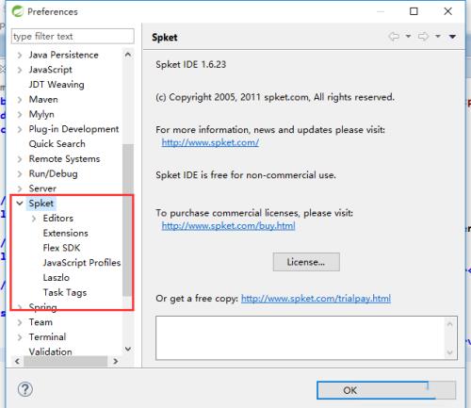Expand the Terminal tree node
471x408 pixels.
coord(20,337)
